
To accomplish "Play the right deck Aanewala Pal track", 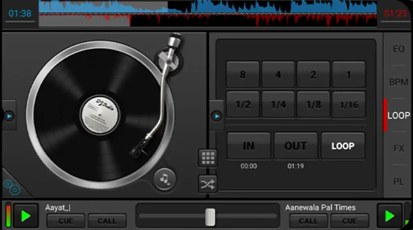I will (x=389, y=216).
